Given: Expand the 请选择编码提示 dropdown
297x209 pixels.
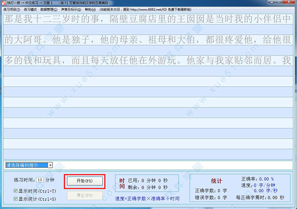Looking at the screenshot, I should (50, 165).
